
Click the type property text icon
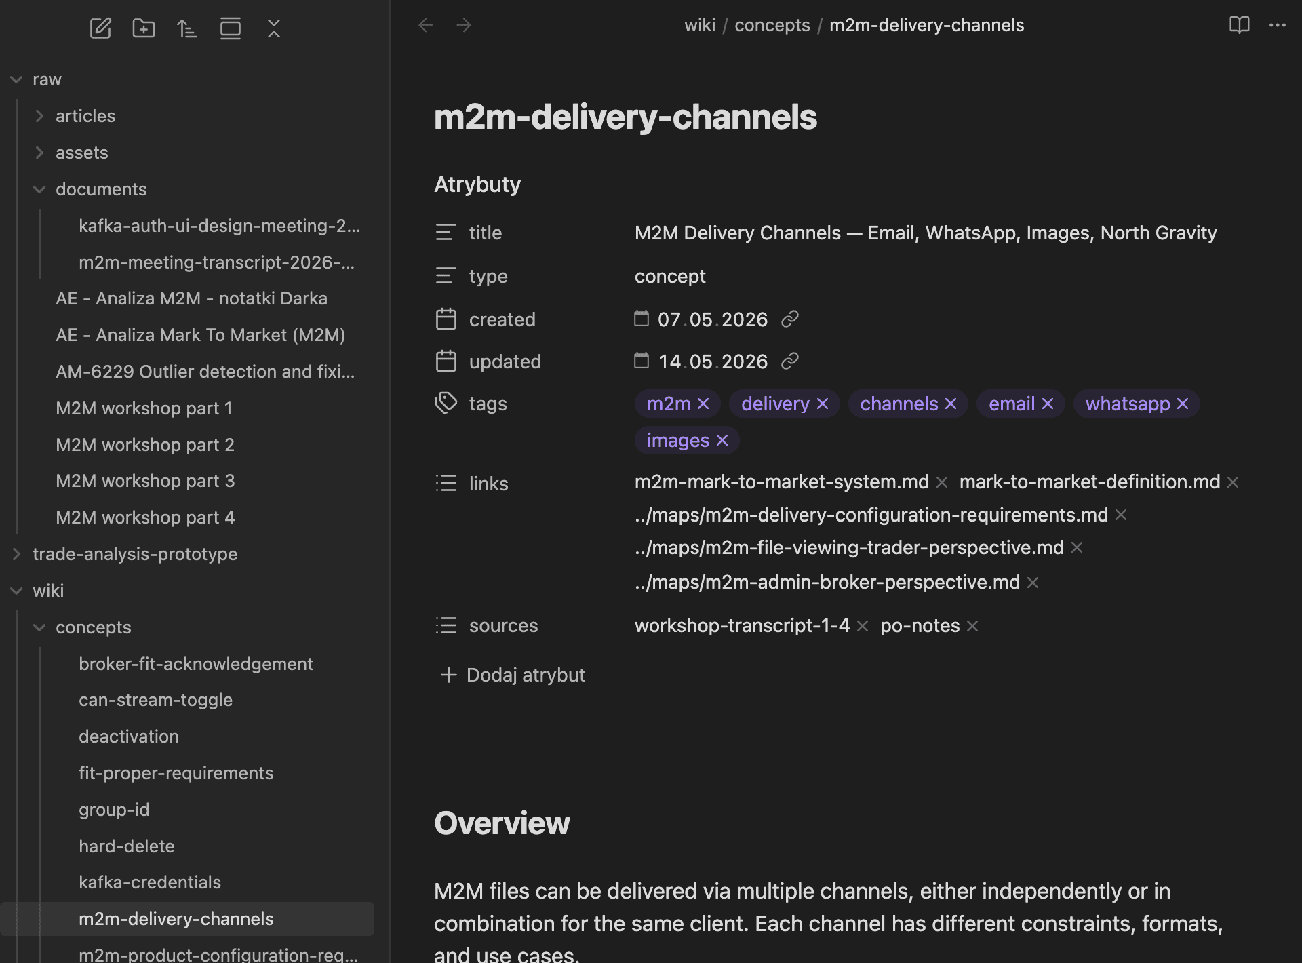point(446,276)
